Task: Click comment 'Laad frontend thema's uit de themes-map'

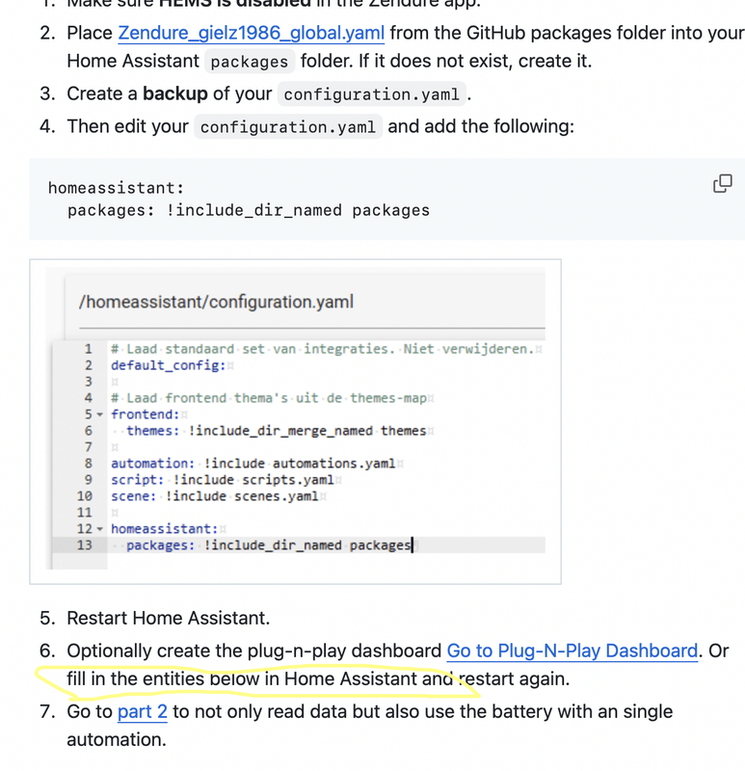Action: 269,398
